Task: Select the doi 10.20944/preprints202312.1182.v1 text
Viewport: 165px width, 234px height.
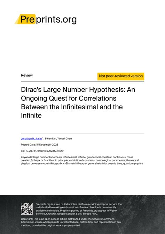Action: 42,151
